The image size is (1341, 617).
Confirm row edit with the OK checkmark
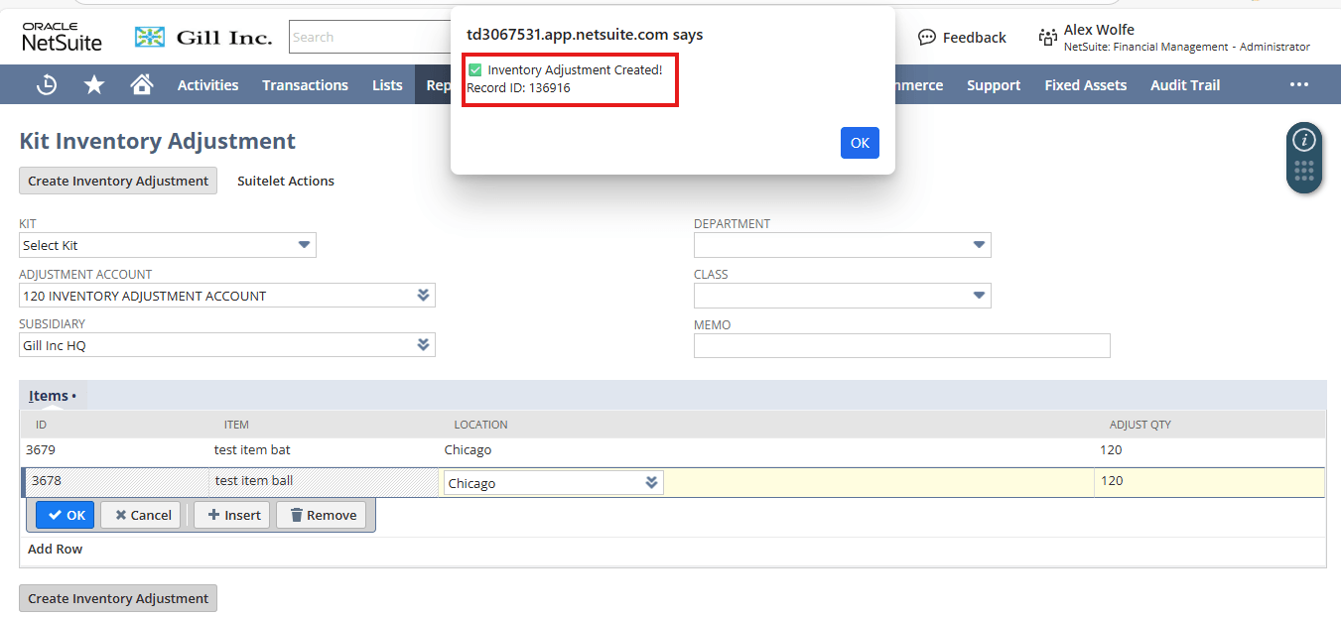[65, 515]
